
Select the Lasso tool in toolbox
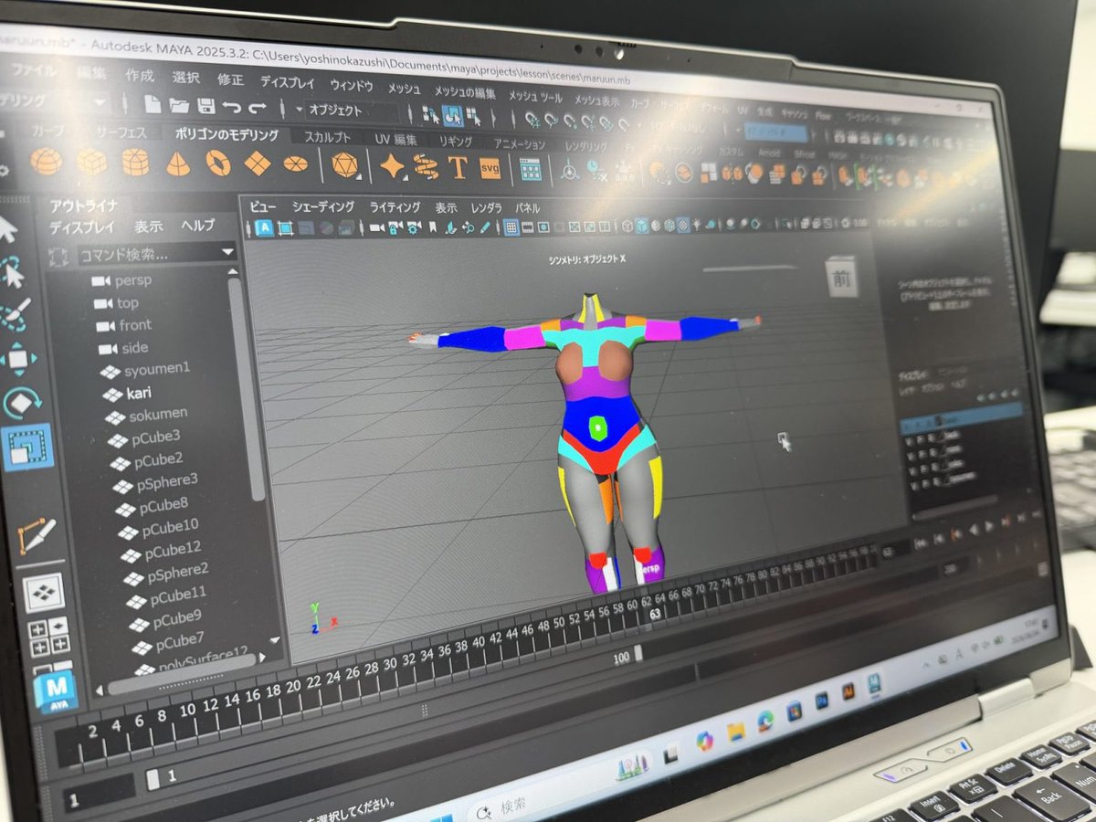pyautogui.click(x=11, y=272)
